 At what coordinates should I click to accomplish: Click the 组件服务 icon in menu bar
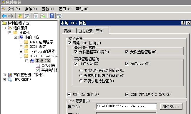pos(4,9)
